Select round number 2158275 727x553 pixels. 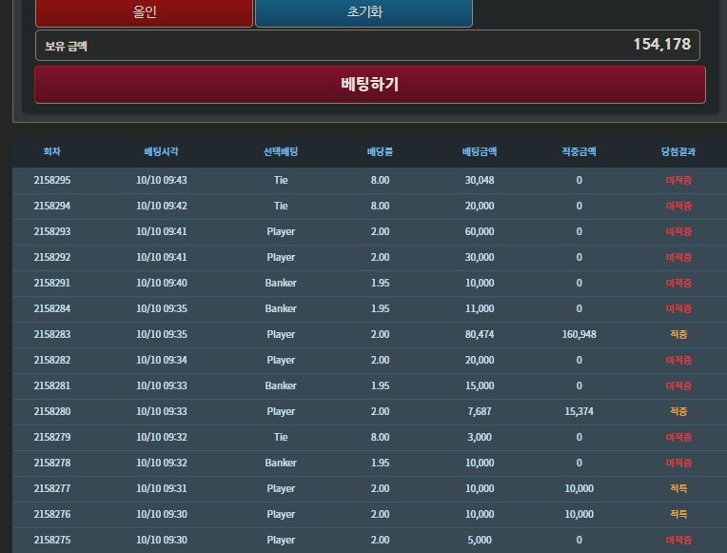(x=52, y=540)
